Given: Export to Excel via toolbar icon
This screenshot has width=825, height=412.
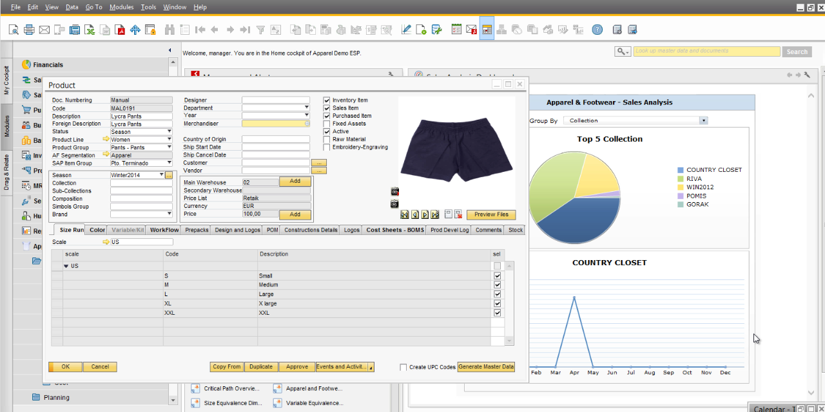Looking at the screenshot, I should [x=90, y=30].
